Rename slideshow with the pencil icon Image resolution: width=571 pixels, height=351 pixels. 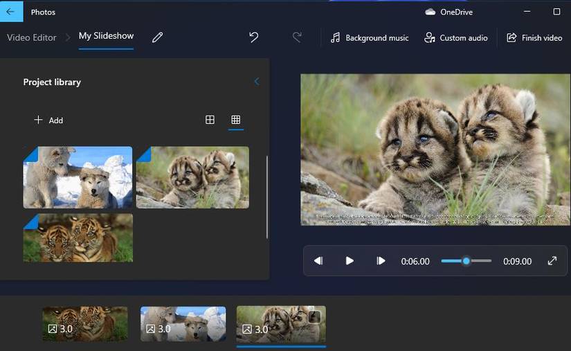point(158,37)
